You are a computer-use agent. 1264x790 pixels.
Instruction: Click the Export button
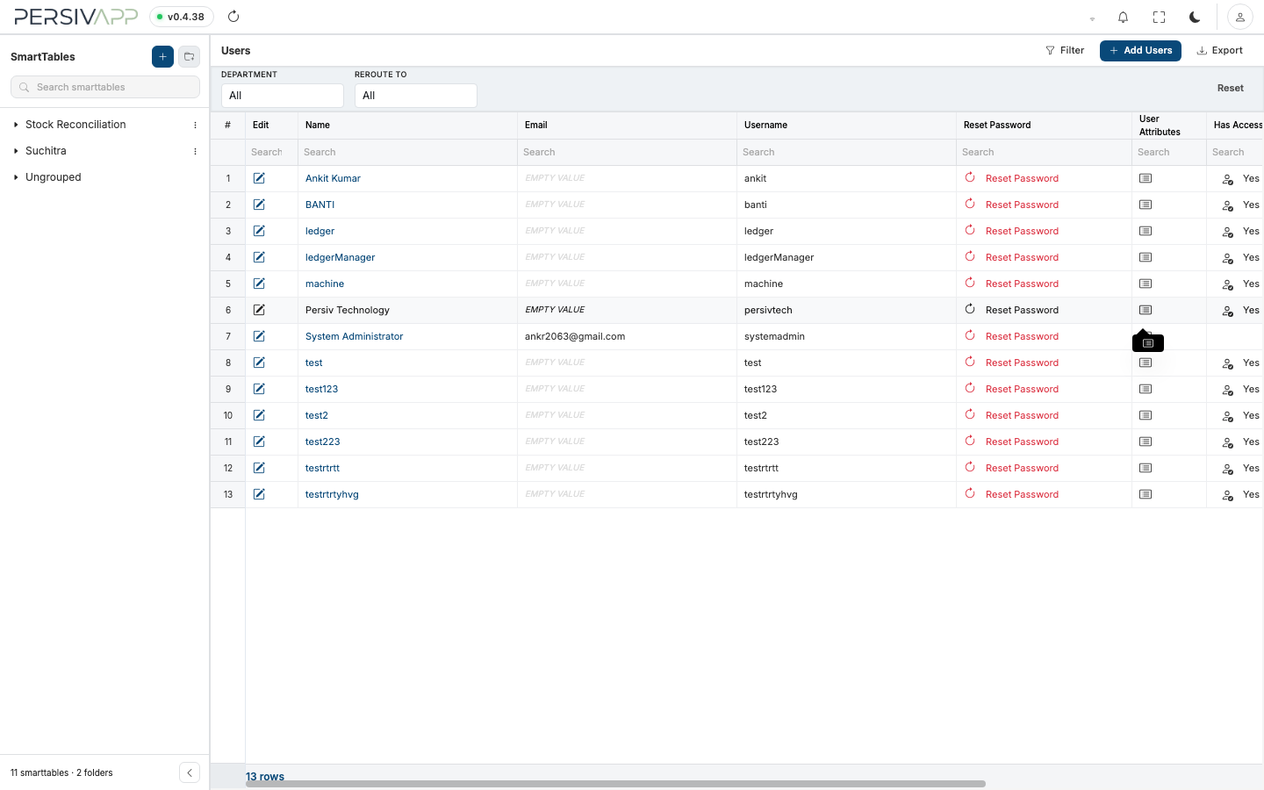(1220, 51)
